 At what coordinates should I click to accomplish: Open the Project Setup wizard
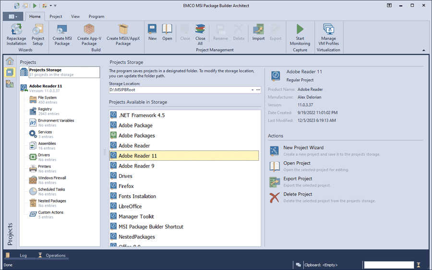tap(38, 35)
